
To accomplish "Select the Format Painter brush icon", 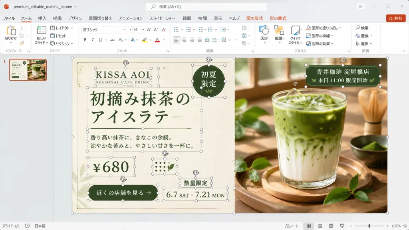I will coord(22,43).
